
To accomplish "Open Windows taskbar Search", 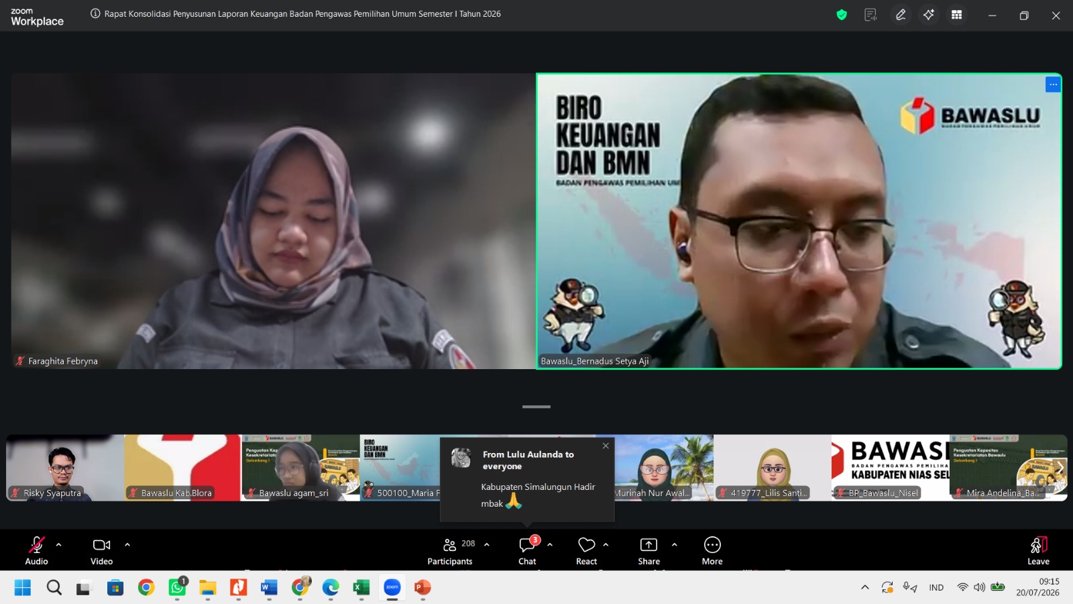I will click(54, 588).
